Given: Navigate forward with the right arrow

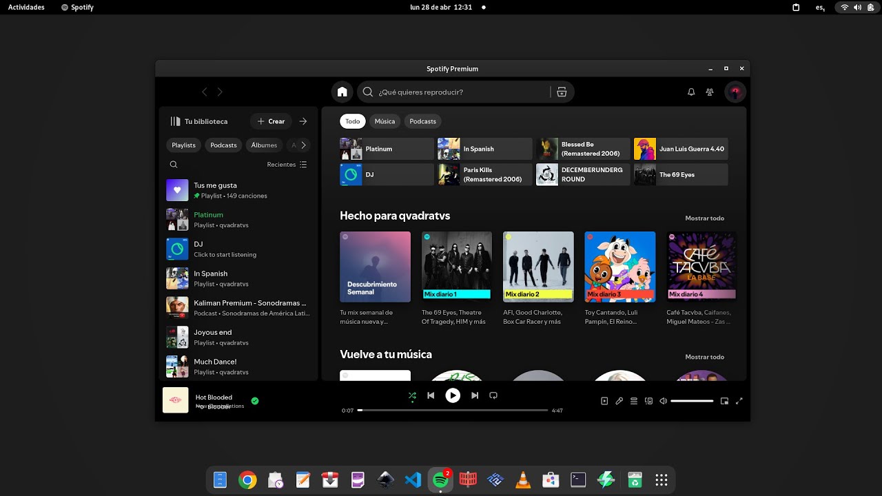Looking at the screenshot, I should coord(220,92).
